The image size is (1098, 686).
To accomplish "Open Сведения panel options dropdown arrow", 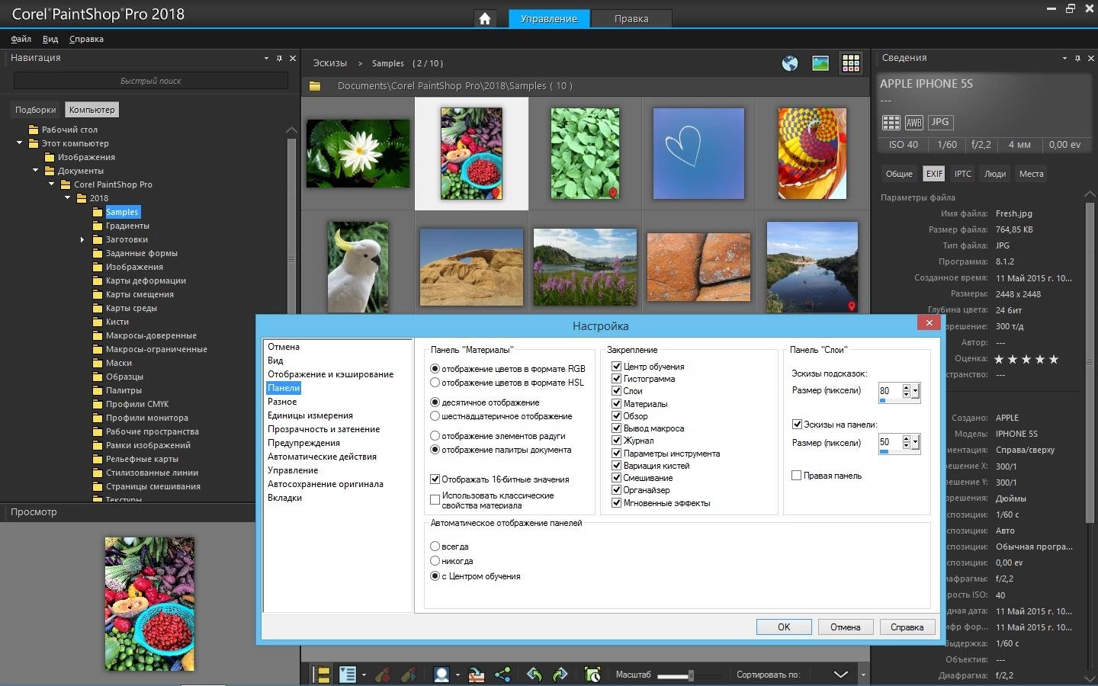I will pyautogui.click(x=1064, y=58).
